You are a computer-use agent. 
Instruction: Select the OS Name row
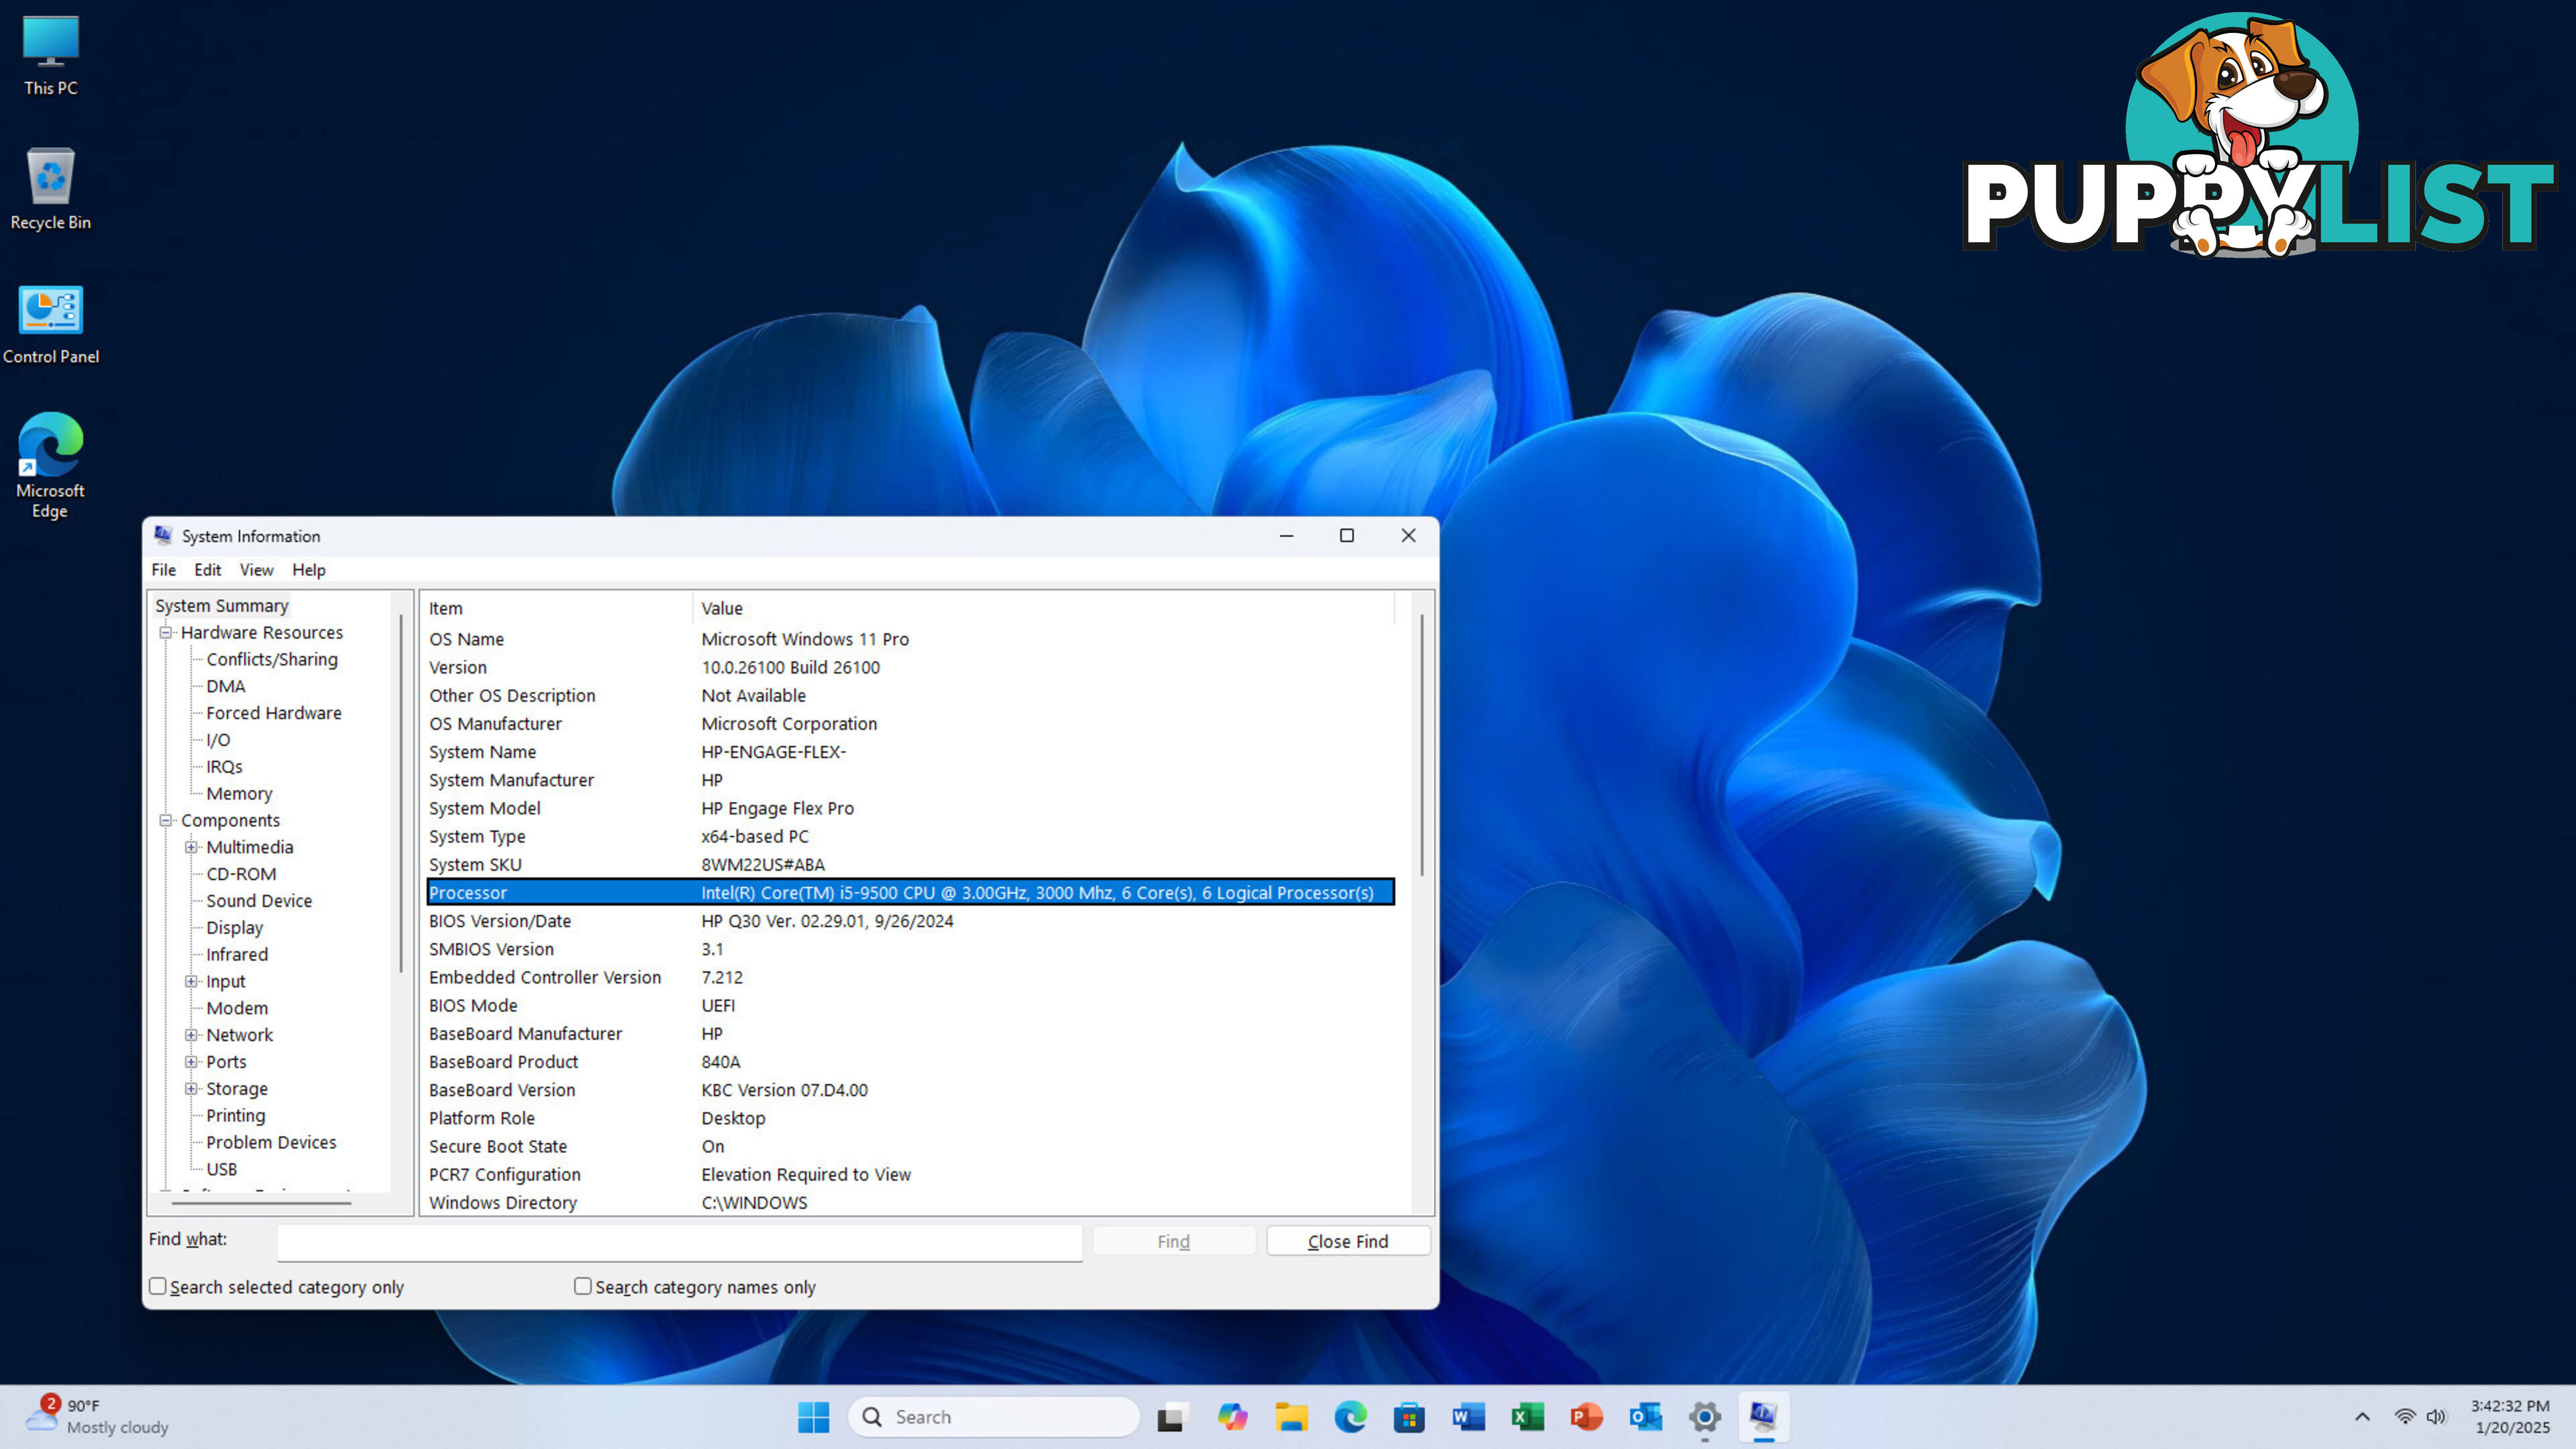point(910,639)
